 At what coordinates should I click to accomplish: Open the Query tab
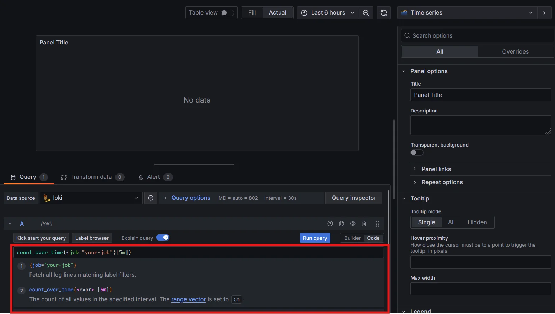[x=29, y=177]
